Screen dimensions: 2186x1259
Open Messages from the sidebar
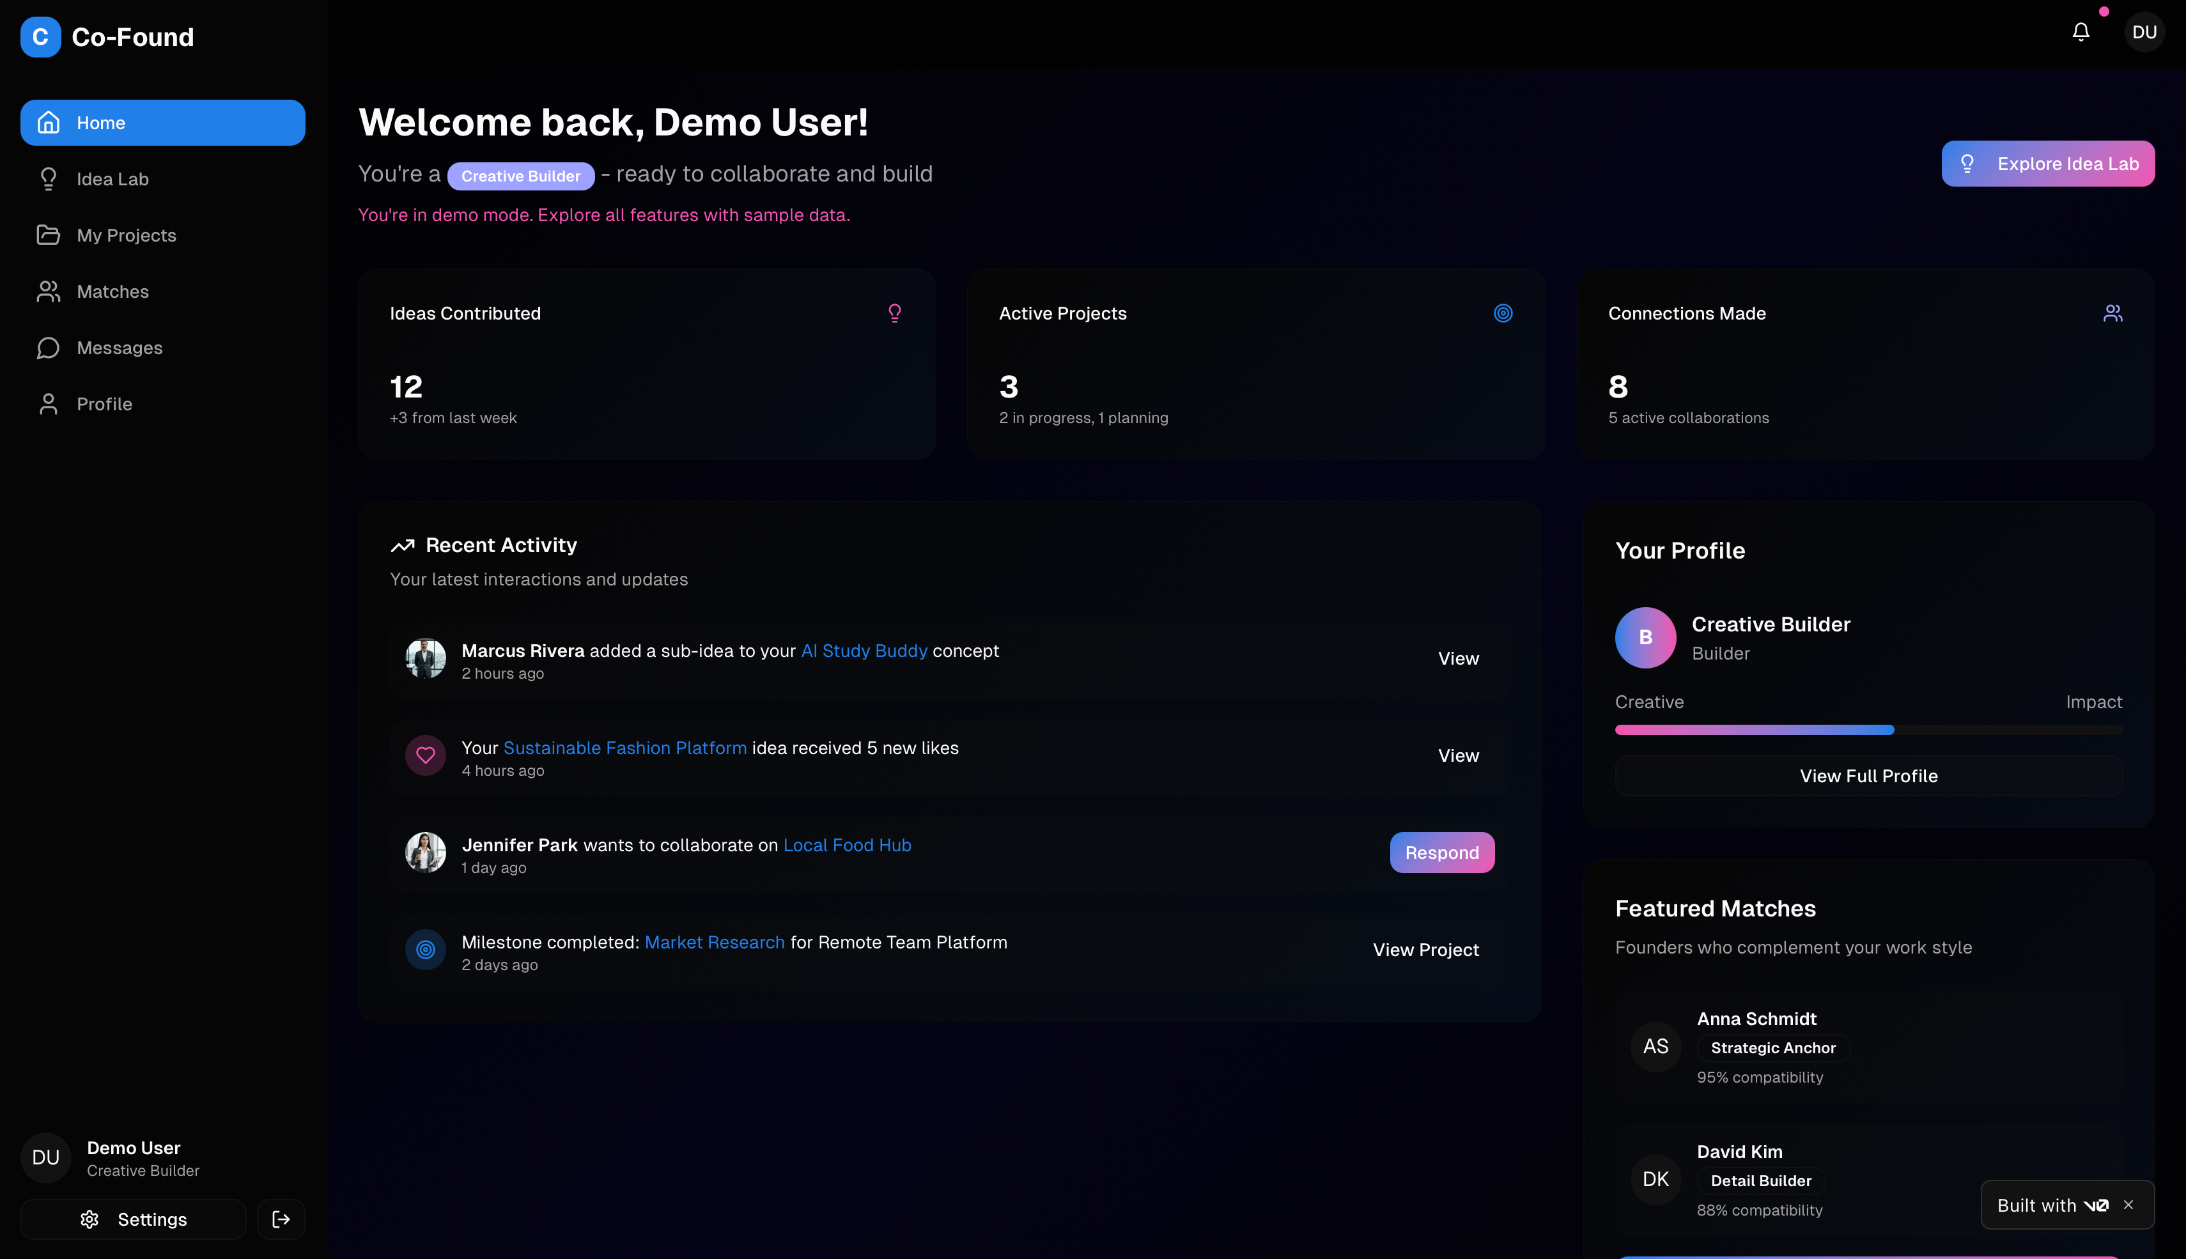(x=120, y=348)
